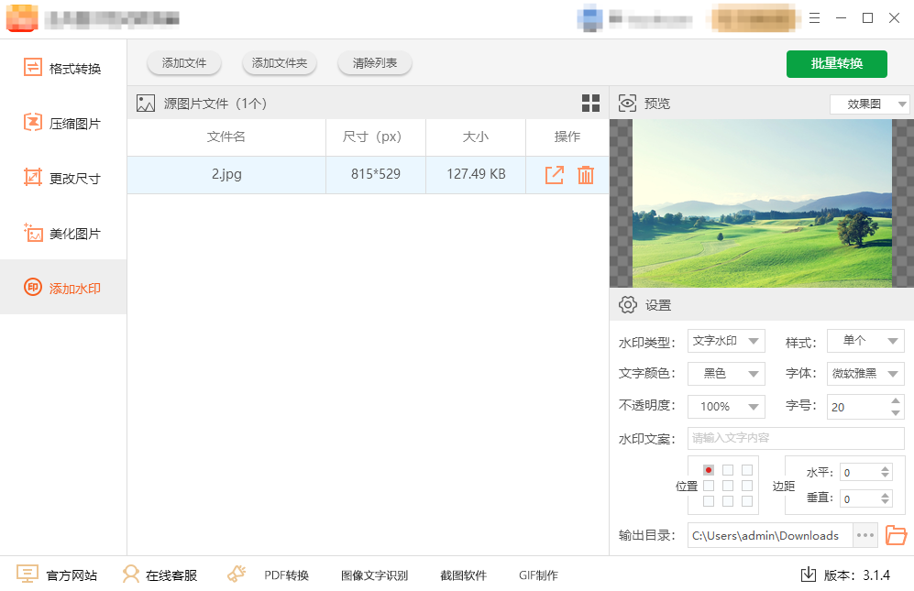Click the 添加文件 button

[x=184, y=63]
